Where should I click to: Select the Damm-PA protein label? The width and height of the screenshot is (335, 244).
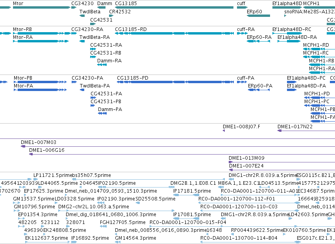110,109
